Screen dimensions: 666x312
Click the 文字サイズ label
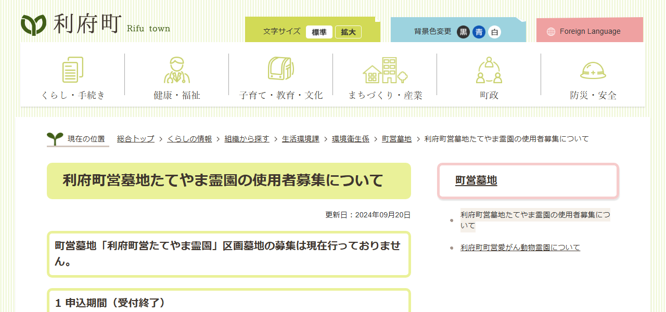282,31
